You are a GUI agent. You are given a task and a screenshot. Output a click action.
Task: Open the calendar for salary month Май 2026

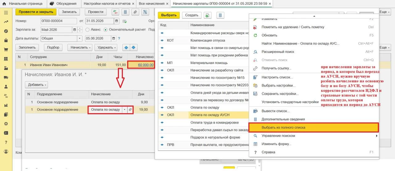pyautogui.click(x=74, y=30)
